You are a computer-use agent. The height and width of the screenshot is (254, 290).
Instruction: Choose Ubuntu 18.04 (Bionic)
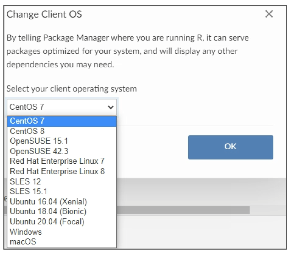pyautogui.click(x=62, y=212)
